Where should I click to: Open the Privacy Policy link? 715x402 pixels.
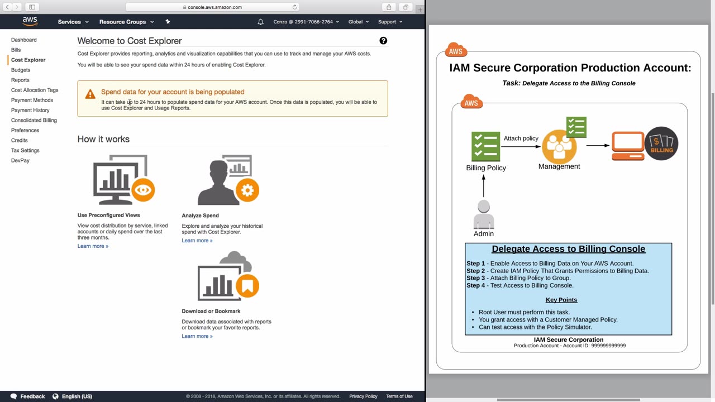click(x=363, y=396)
